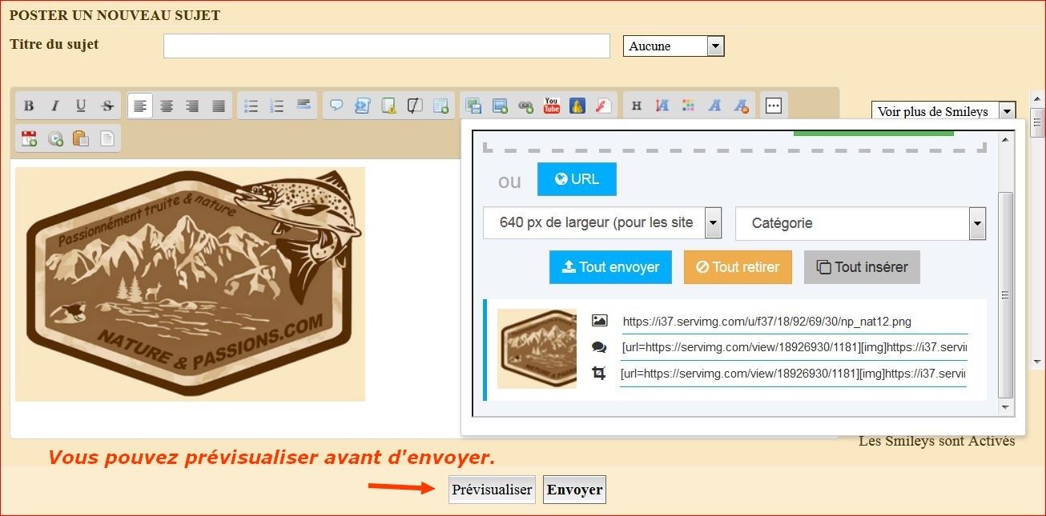Open the heading size tool
This screenshot has width=1046, height=516.
(x=637, y=106)
